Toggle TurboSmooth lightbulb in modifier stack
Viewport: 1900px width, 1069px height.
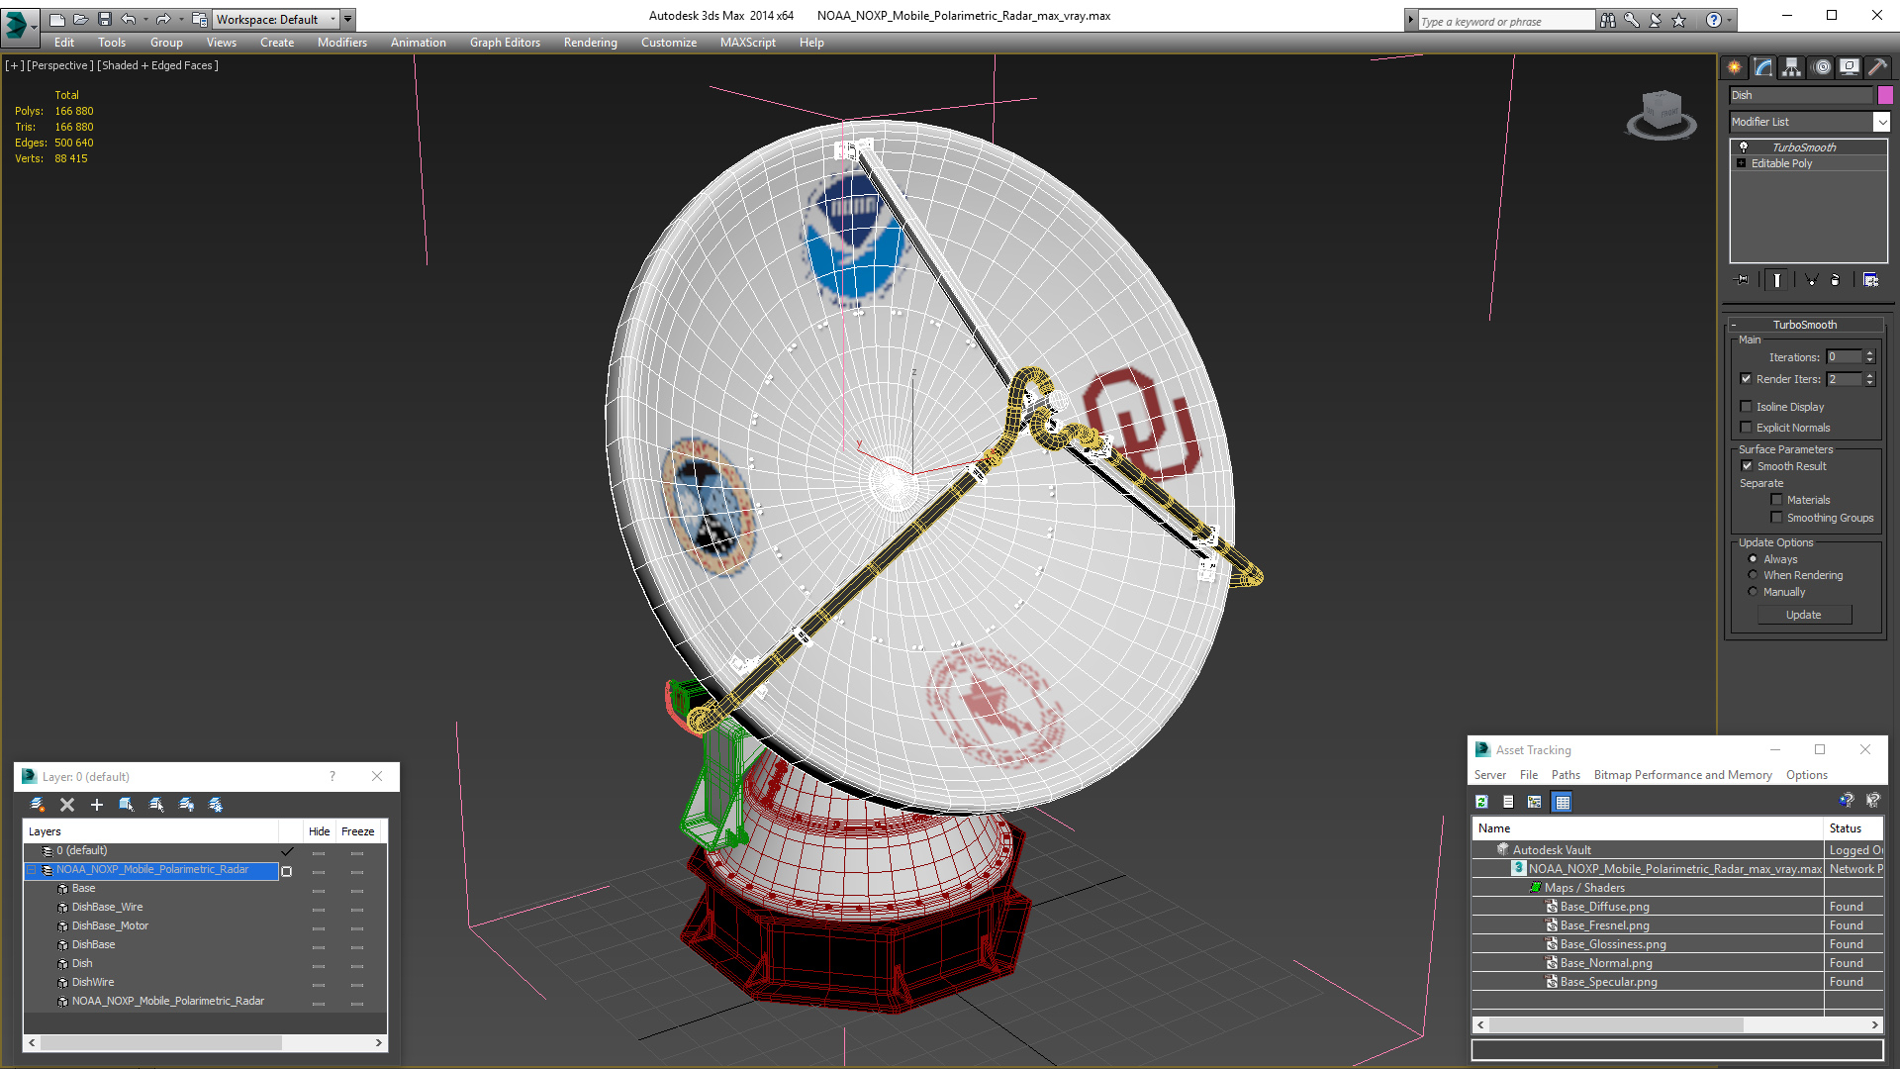pyautogui.click(x=1744, y=146)
